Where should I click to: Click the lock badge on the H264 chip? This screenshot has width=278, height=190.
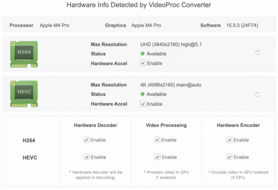(13, 44)
